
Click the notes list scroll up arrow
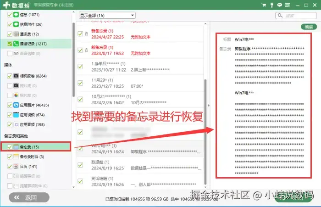click(x=205, y=24)
